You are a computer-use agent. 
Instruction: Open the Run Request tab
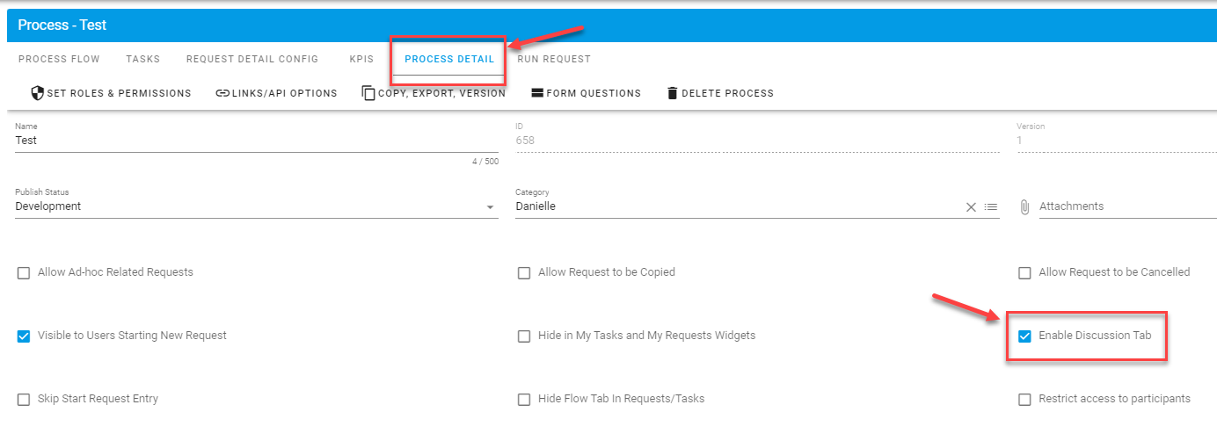click(554, 59)
